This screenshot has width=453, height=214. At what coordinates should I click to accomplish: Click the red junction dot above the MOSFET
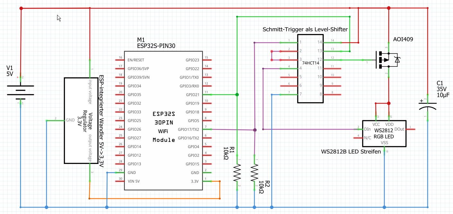coord(389,8)
